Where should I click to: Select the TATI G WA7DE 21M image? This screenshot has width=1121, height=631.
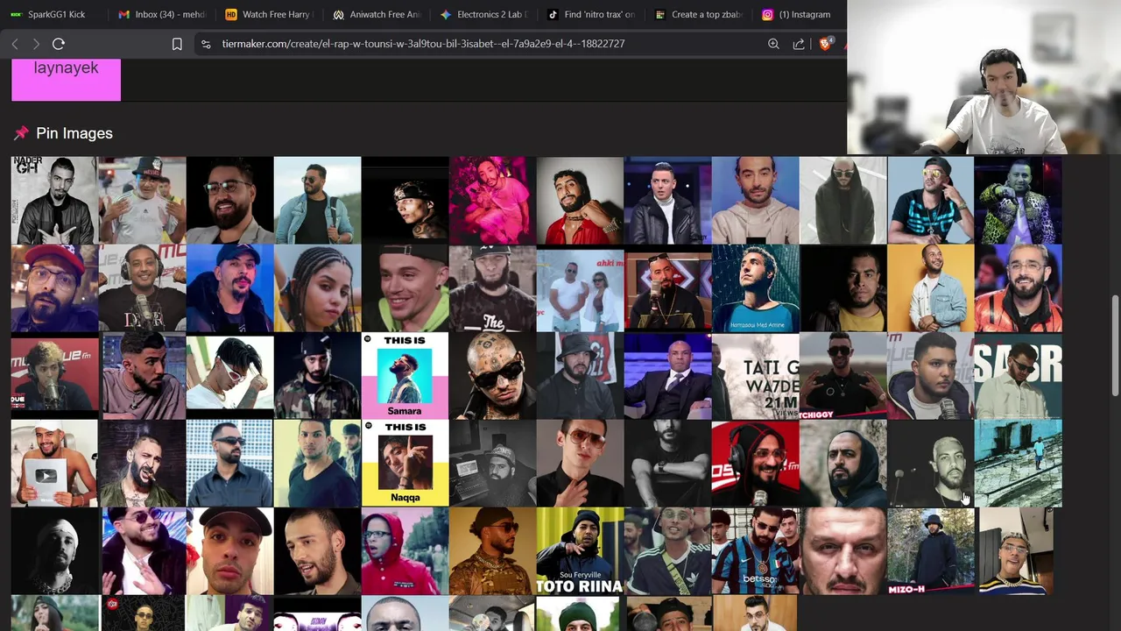click(x=755, y=375)
